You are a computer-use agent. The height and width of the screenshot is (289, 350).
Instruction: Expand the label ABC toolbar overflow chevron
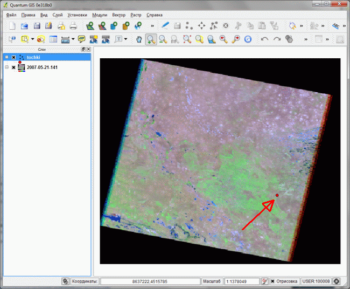(344, 26)
